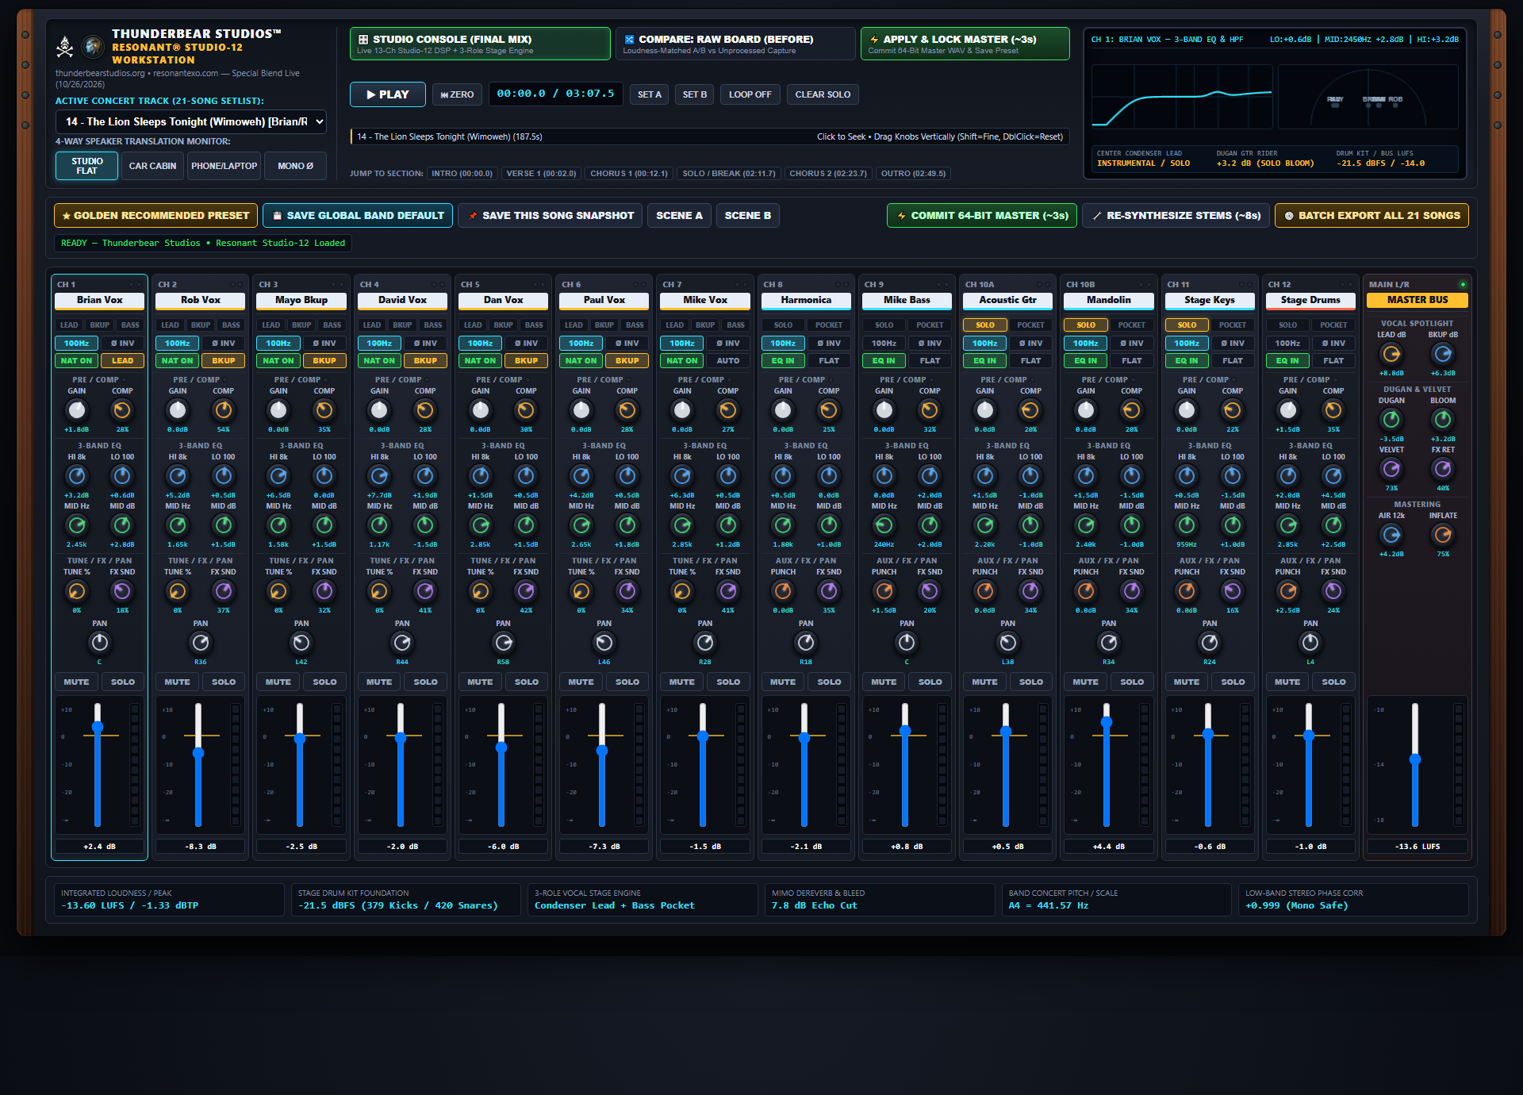The height and width of the screenshot is (1095, 1523).
Task: Click the round Resonant badge logo
Action: (93, 47)
